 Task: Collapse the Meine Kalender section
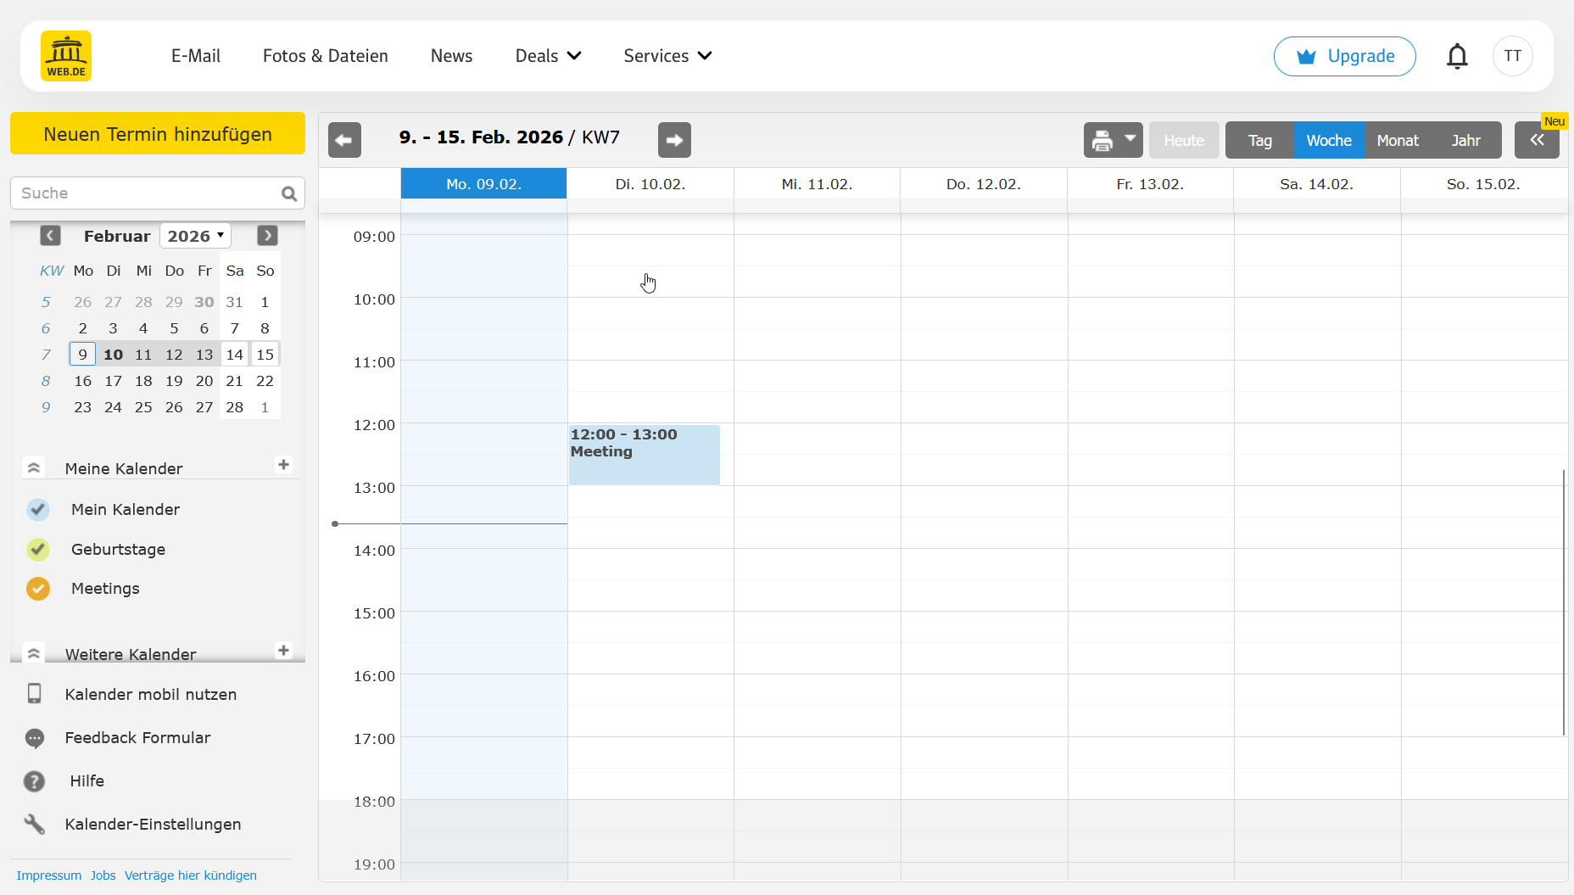coord(34,468)
